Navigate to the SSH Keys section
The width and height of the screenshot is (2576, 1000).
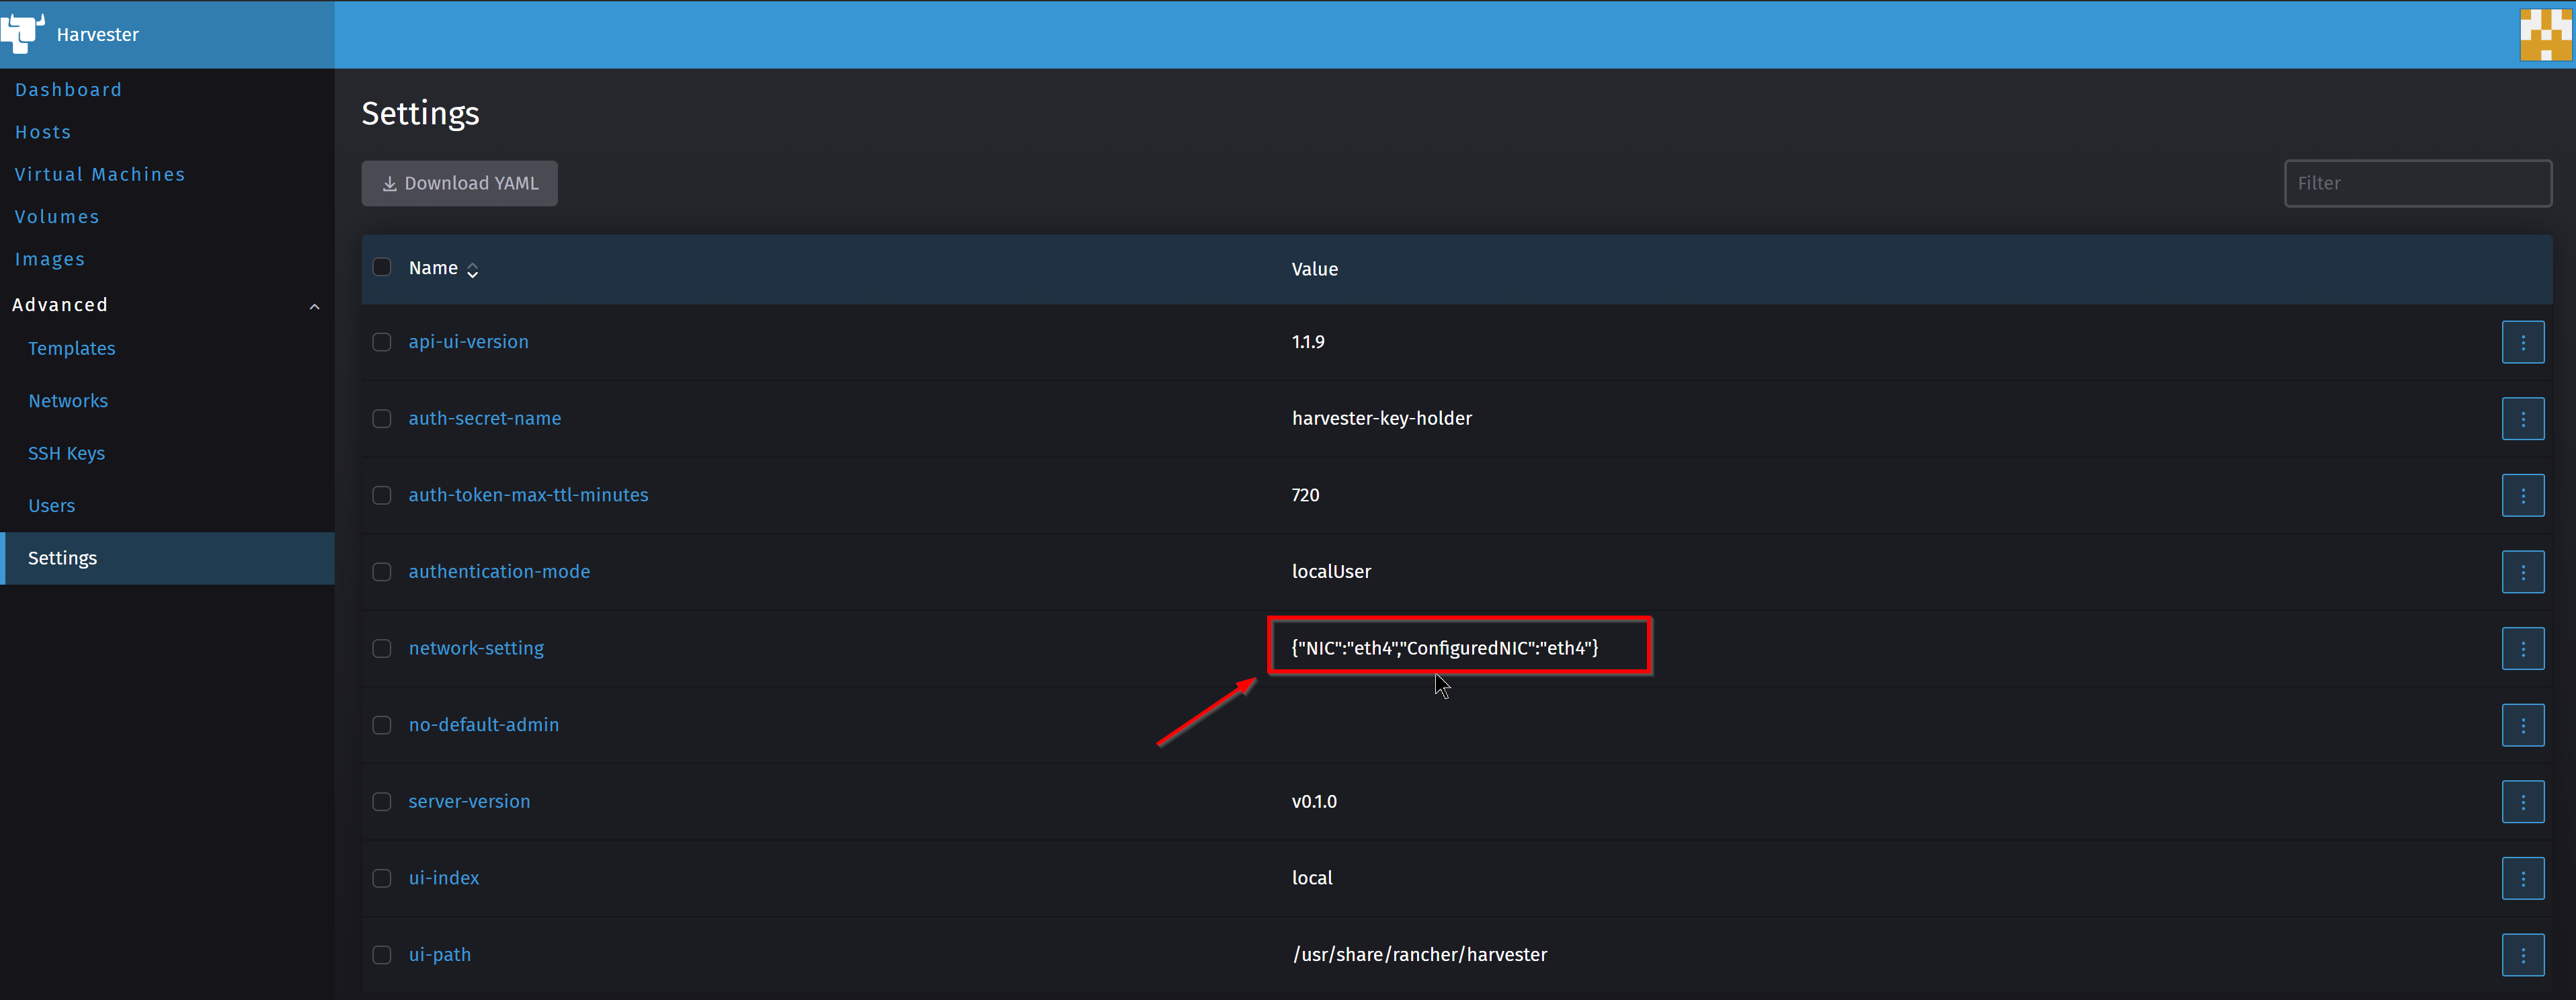pyautogui.click(x=66, y=453)
